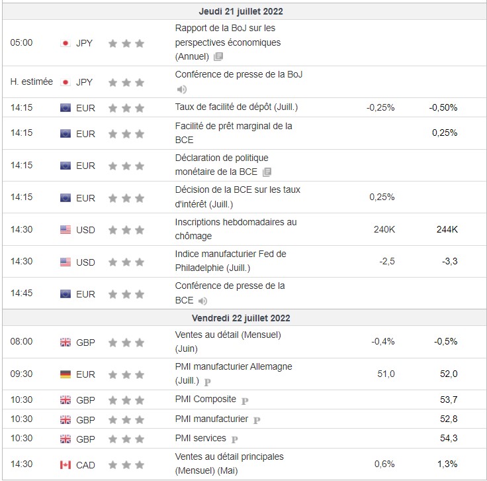The width and height of the screenshot is (487, 481).
Task: Click the Canadian flag next to CAD
Action: pyautogui.click(x=65, y=465)
